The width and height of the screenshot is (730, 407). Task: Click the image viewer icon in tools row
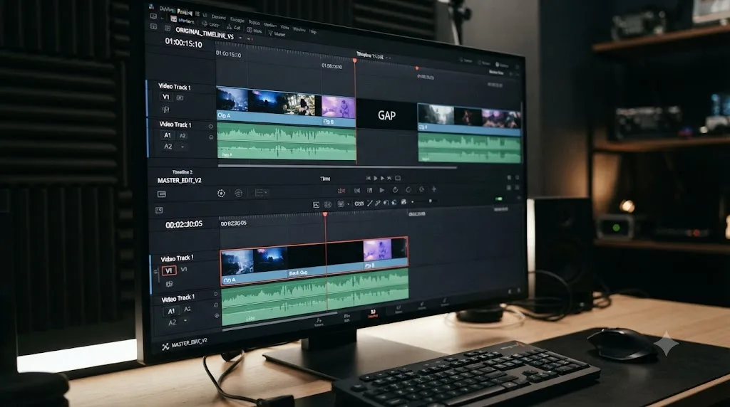pos(316,204)
